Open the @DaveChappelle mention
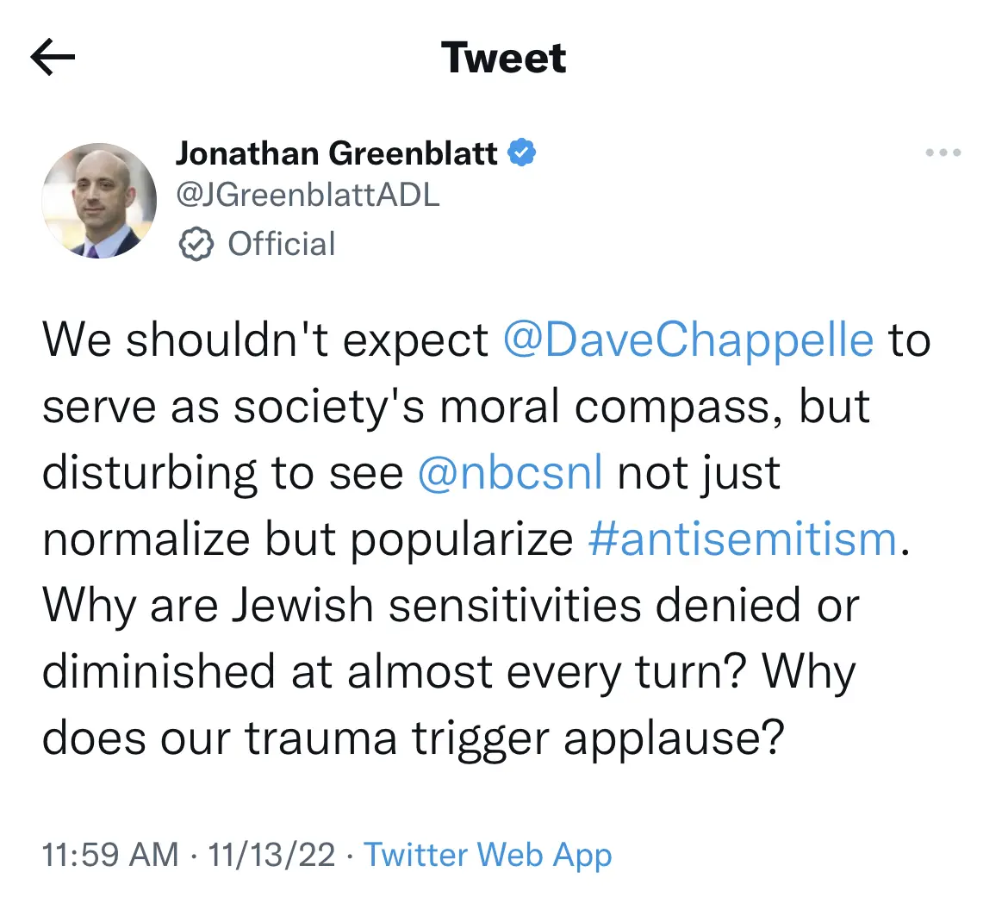Screen dimensions: 1008x897 pos(688,340)
